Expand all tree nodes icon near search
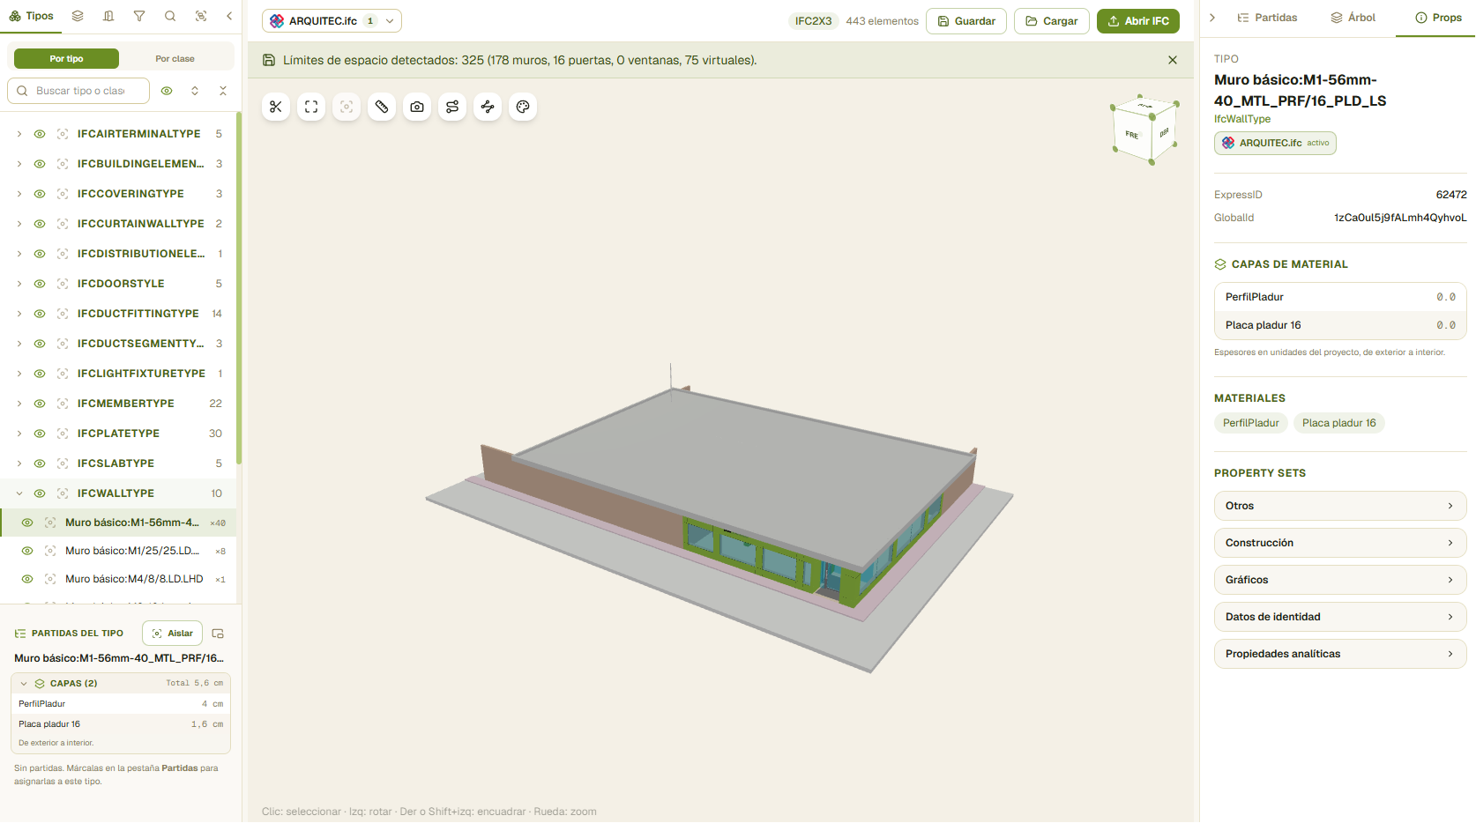1476x823 pixels. click(195, 91)
